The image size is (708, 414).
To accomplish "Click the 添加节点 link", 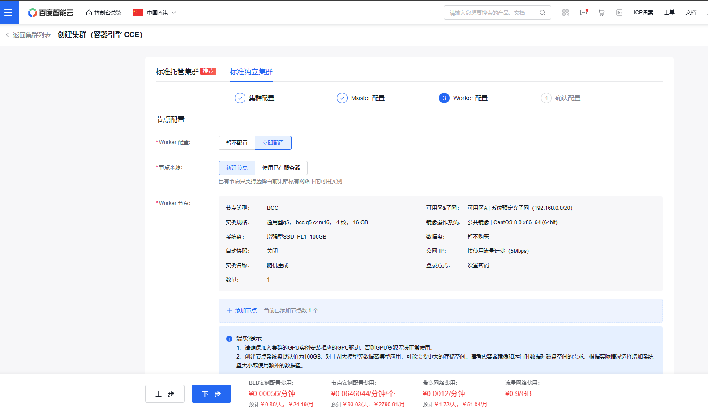I will coord(246,311).
